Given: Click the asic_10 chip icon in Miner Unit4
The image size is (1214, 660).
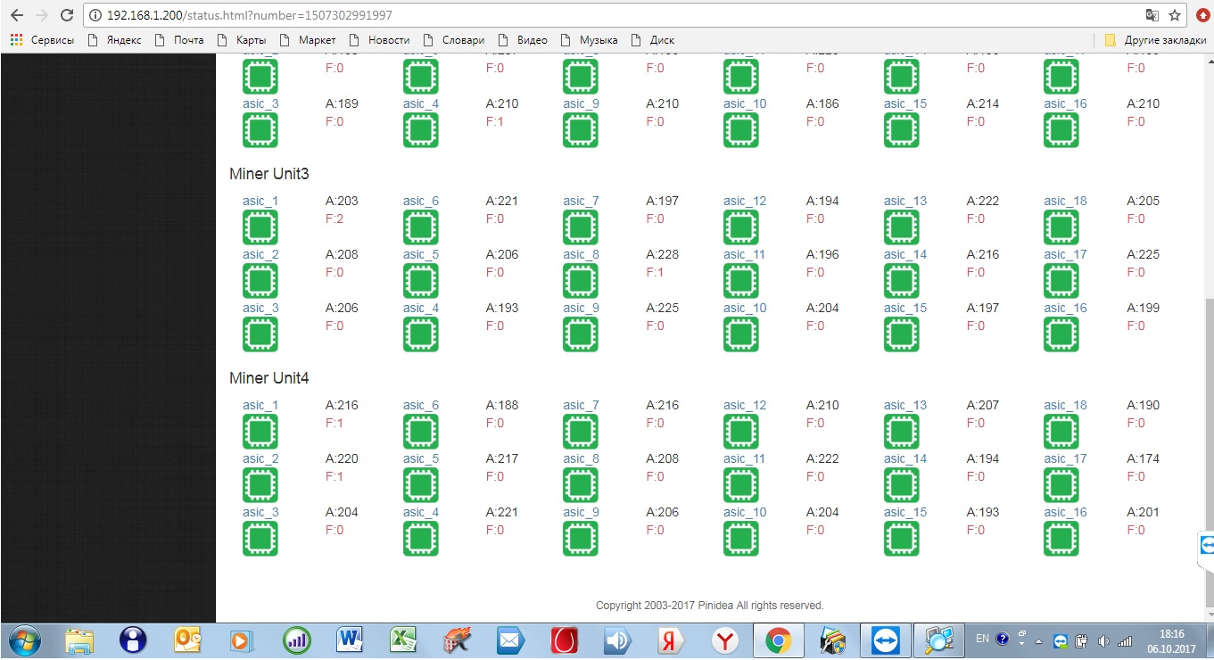Looking at the screenshot, I should 740,539.
